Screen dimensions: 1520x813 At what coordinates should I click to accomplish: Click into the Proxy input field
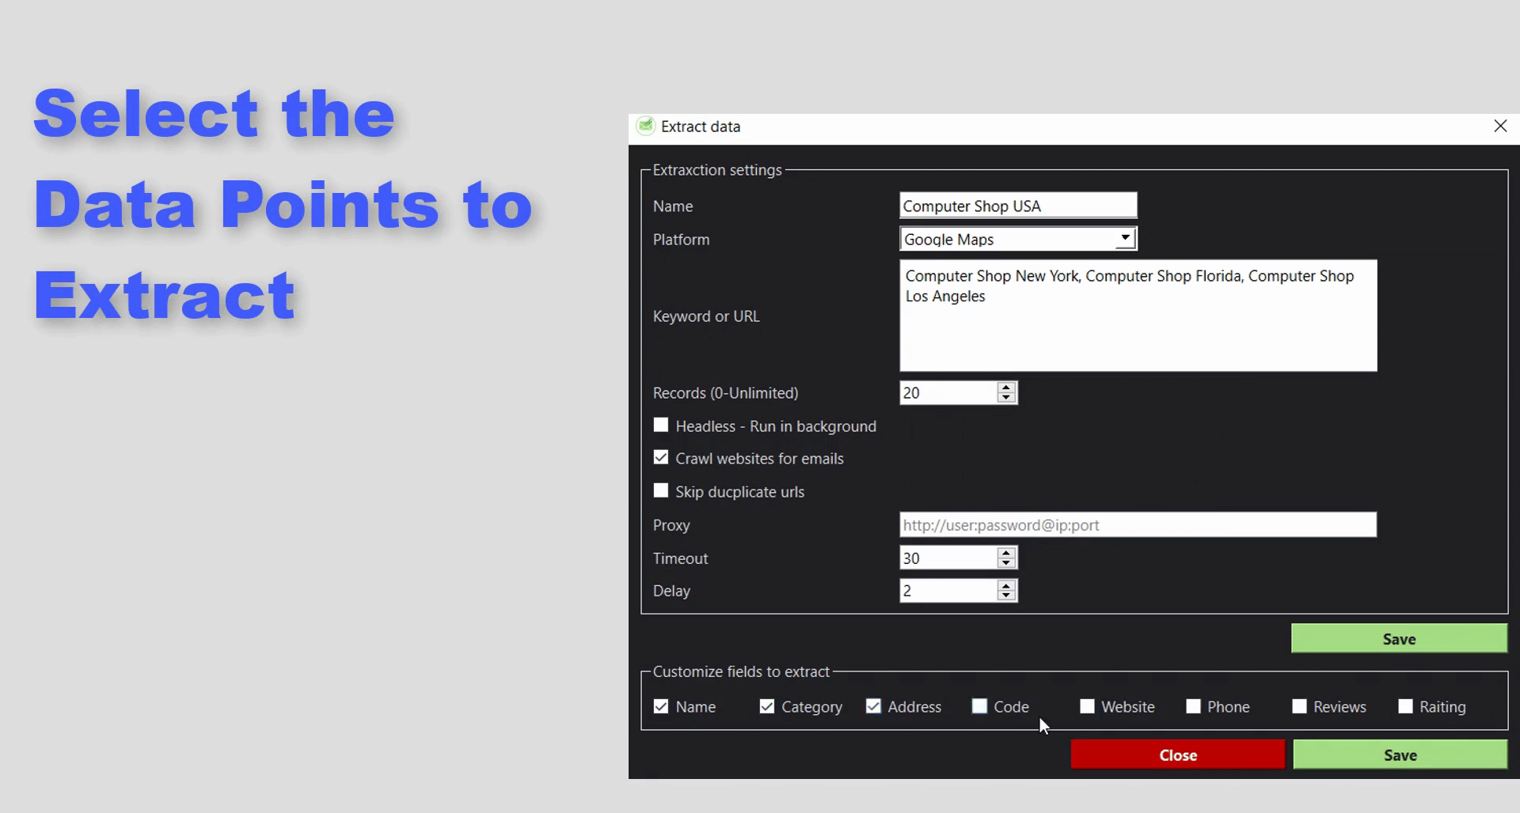(x=1138, y=525)
